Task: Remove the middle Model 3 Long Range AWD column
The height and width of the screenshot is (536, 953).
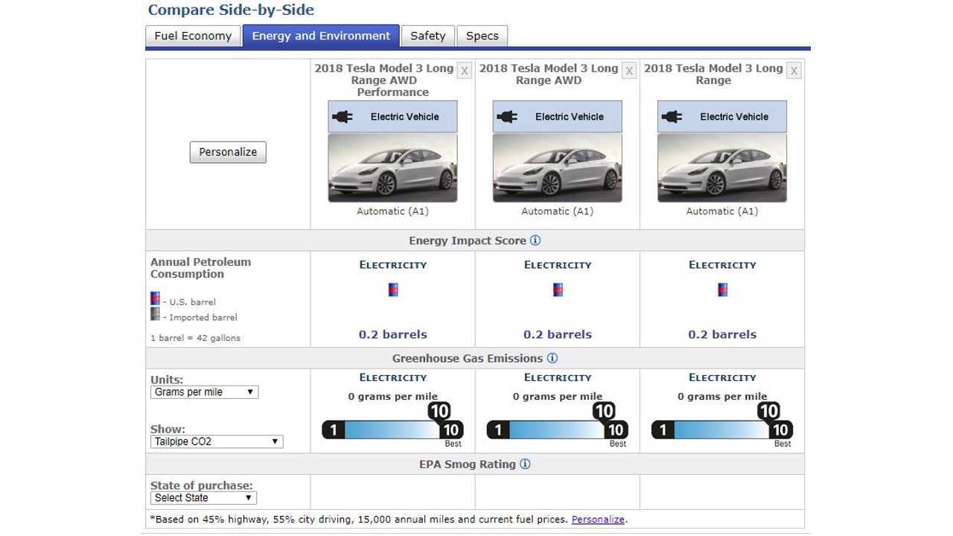Action: pos(629,71)
